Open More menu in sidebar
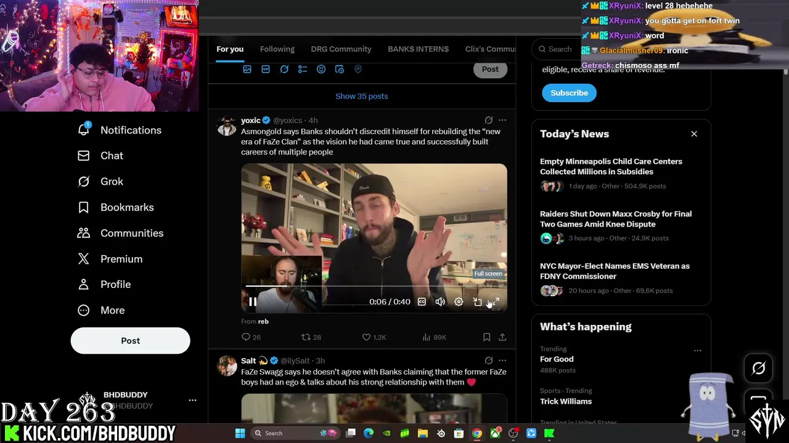 click(101, 310)
